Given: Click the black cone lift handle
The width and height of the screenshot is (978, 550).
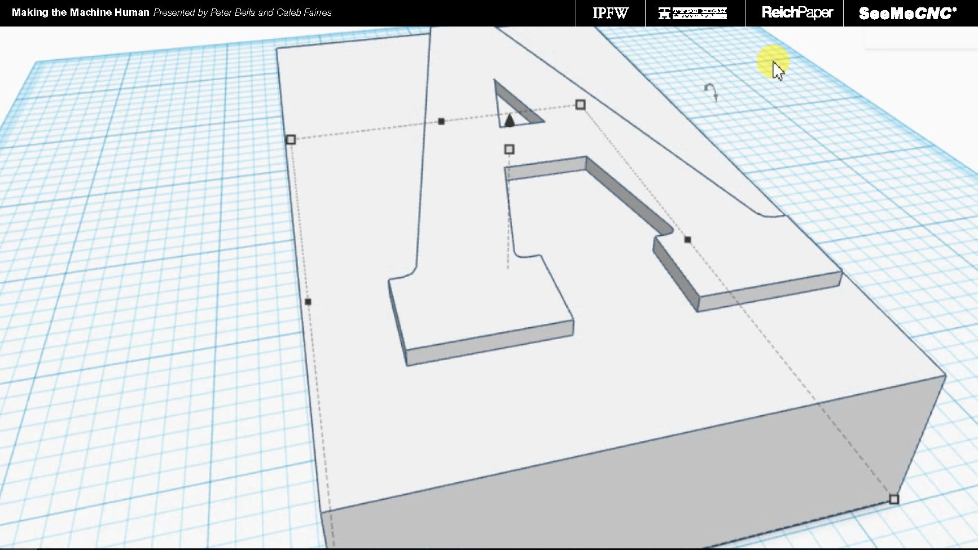Looking at the screenshot, I should click(x=510, y=120).
